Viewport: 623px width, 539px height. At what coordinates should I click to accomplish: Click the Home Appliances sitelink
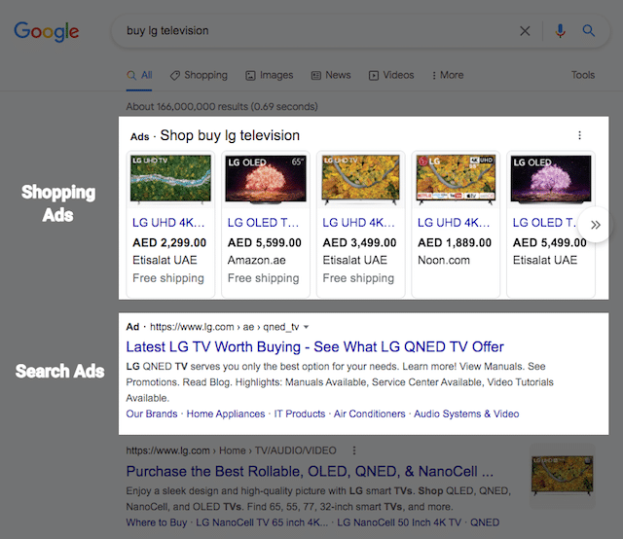click(227, 413)
